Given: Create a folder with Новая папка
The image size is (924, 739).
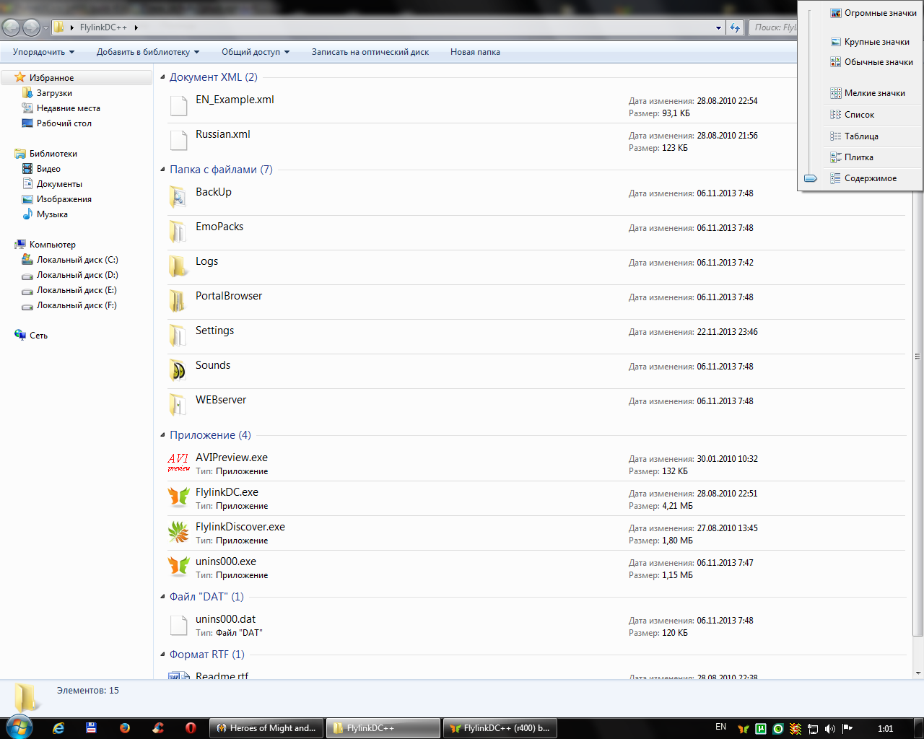Looking at the screenshot, I should click(475, 52).
